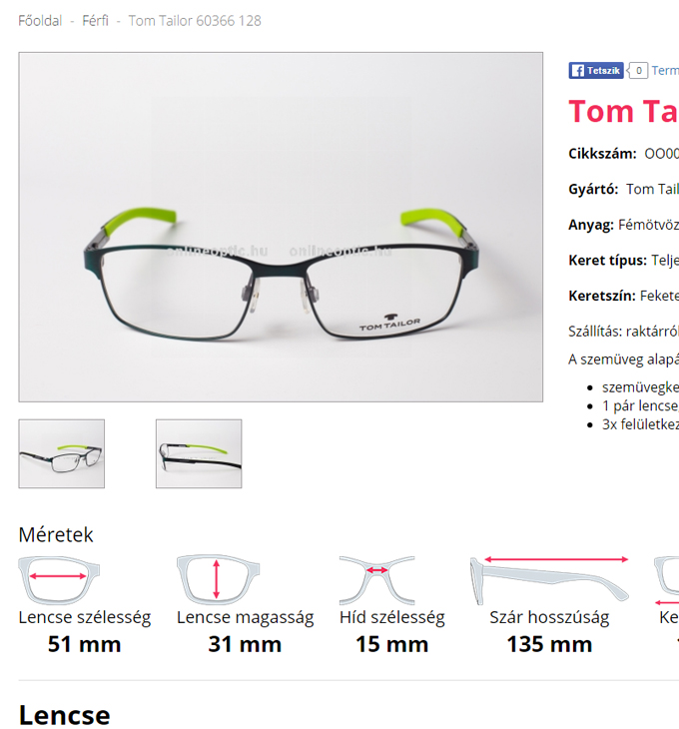
Task: Click the Facebook Tetszik like button
Action: click(x=596, y=71)
